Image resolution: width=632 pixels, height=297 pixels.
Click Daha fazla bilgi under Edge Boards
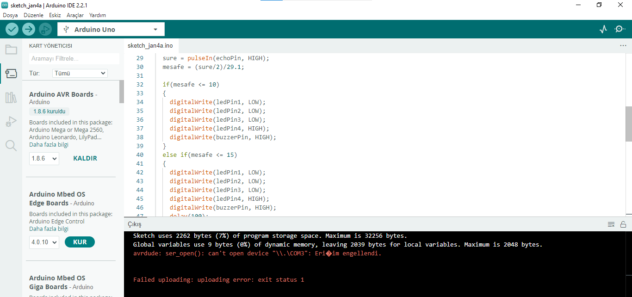pyautogui.click(x=49, y=229)
